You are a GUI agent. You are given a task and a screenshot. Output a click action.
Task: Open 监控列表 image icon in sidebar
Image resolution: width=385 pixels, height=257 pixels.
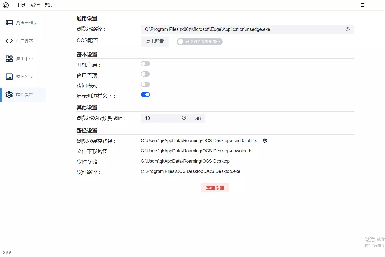9,77
